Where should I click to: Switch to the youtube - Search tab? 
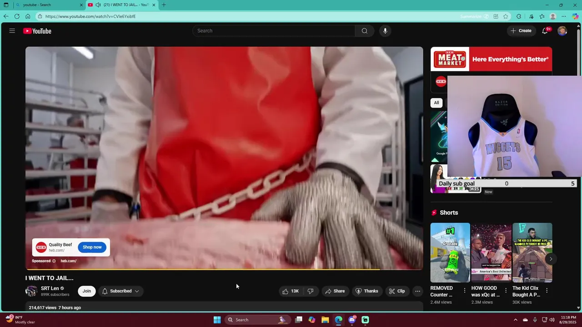48,5
